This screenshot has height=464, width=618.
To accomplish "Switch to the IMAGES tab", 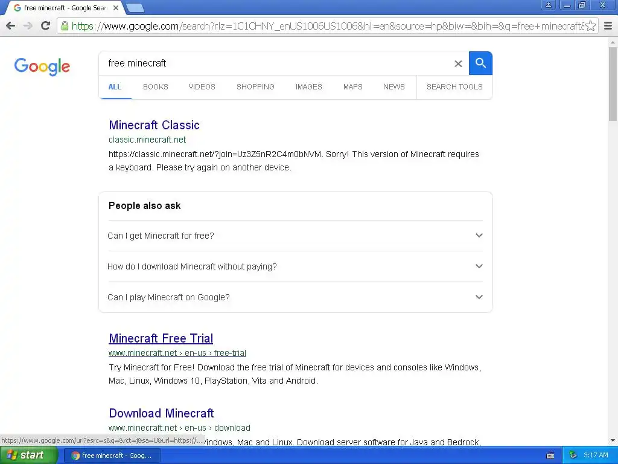I will (x=308, y=87).
